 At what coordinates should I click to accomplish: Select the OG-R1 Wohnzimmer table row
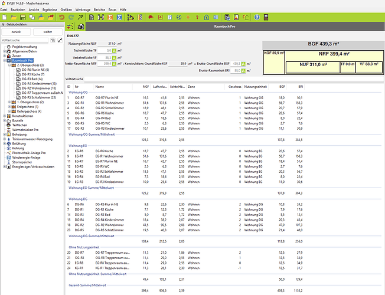185,103
